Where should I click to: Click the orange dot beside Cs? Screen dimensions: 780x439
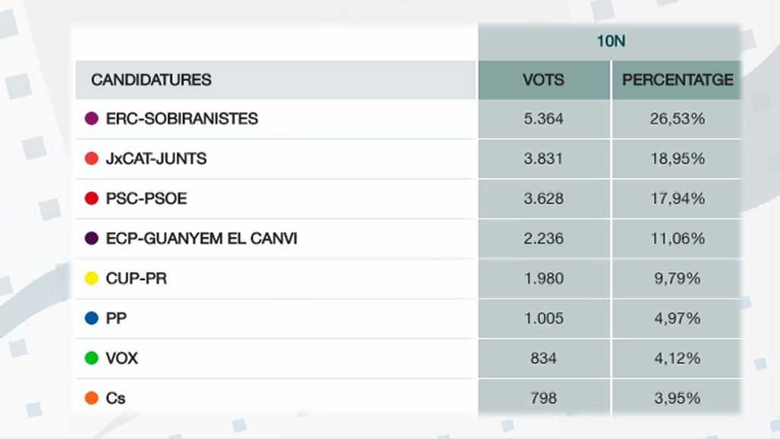tap(91, 398)
